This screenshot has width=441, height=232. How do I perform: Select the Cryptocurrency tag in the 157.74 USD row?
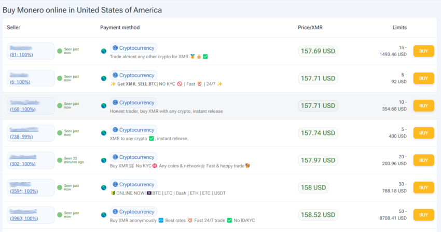[133, 130]
